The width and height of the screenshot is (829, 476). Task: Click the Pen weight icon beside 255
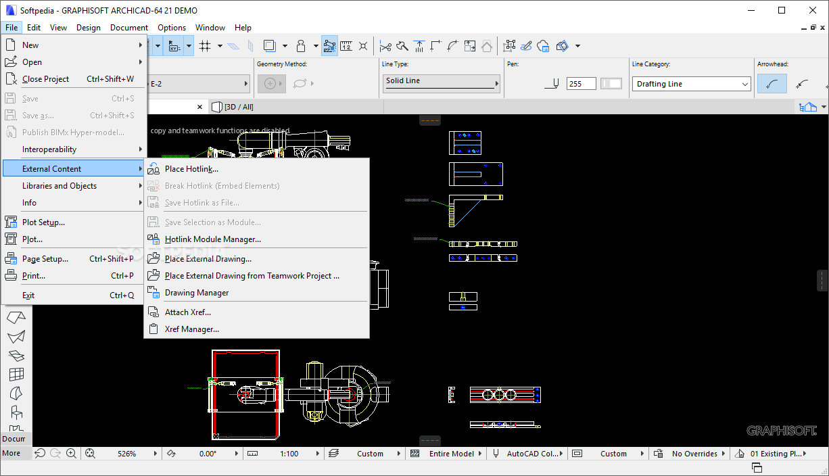tap(552, 84)
